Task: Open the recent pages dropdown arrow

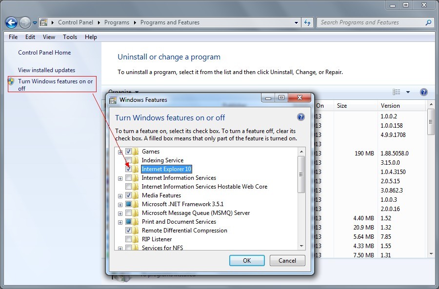Action: click(35, 23)
